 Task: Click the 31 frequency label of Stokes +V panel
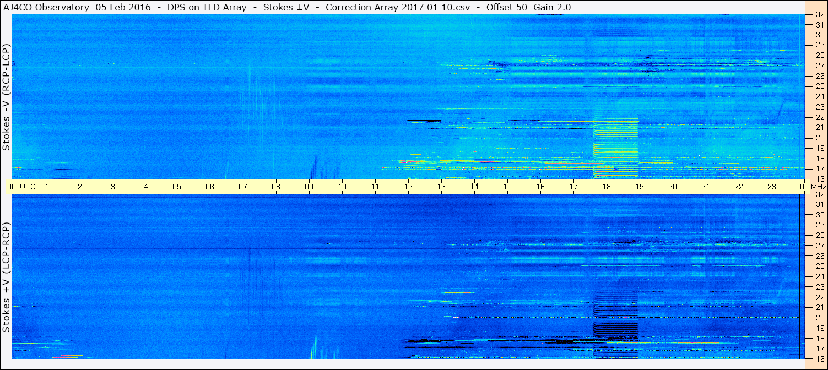[819, 204]
